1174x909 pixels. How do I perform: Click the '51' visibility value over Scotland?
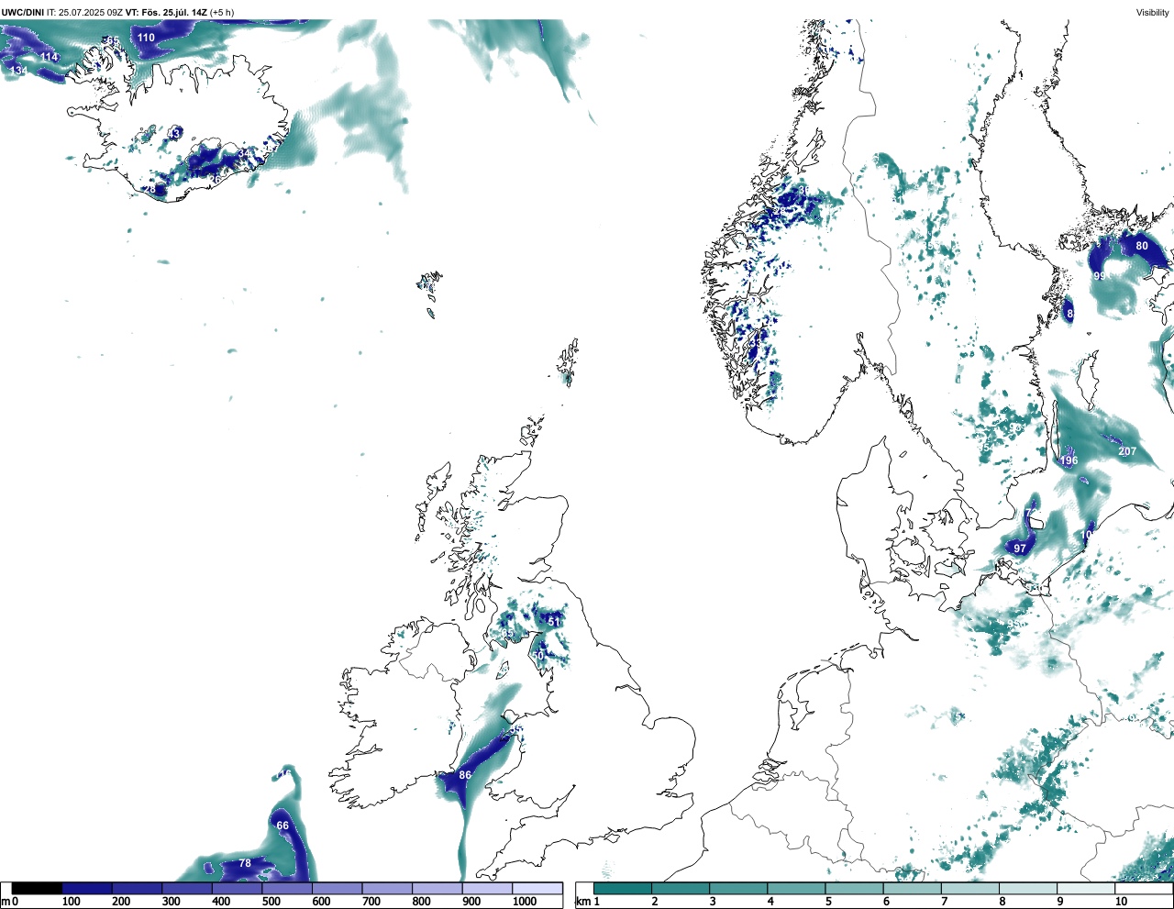click(x=554, y=622)
